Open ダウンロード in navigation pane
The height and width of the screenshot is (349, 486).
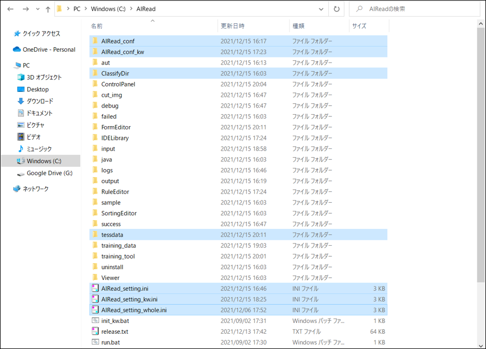tap(35, 101)
